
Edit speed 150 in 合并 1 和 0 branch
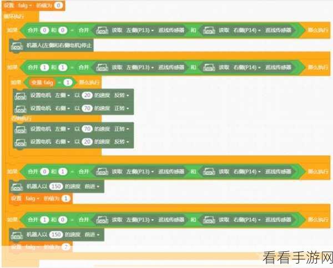56,235
